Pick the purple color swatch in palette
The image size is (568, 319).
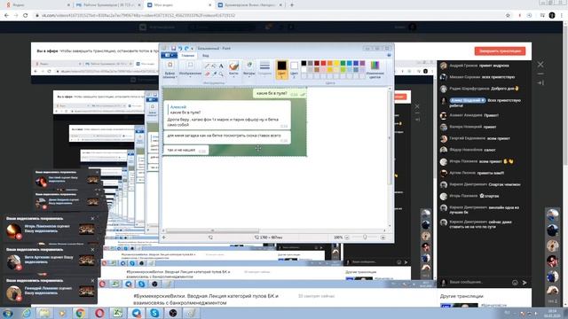tap(362, 63)
